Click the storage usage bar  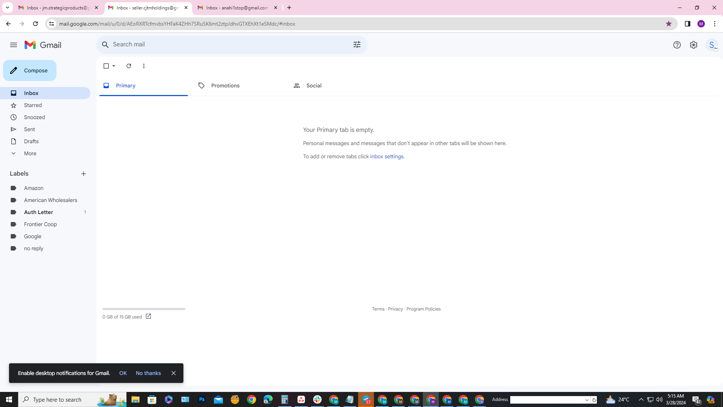pyautogui.click(x=144, y=309)
